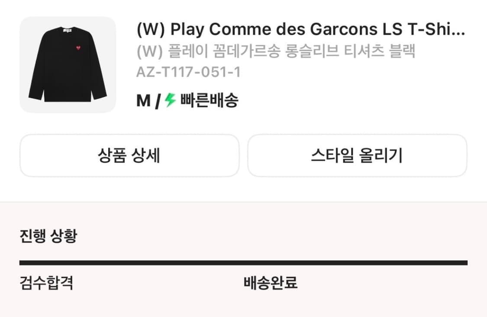Select model number AZ-T117-051-1 text
Image resolution: width=487 pixels, height=317 pixels.
coord(189,72)
